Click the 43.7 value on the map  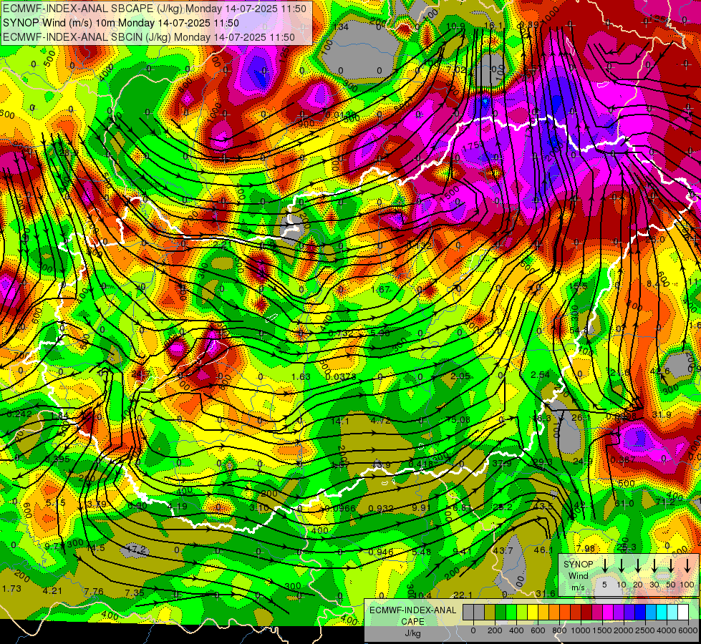coord(503,550)
